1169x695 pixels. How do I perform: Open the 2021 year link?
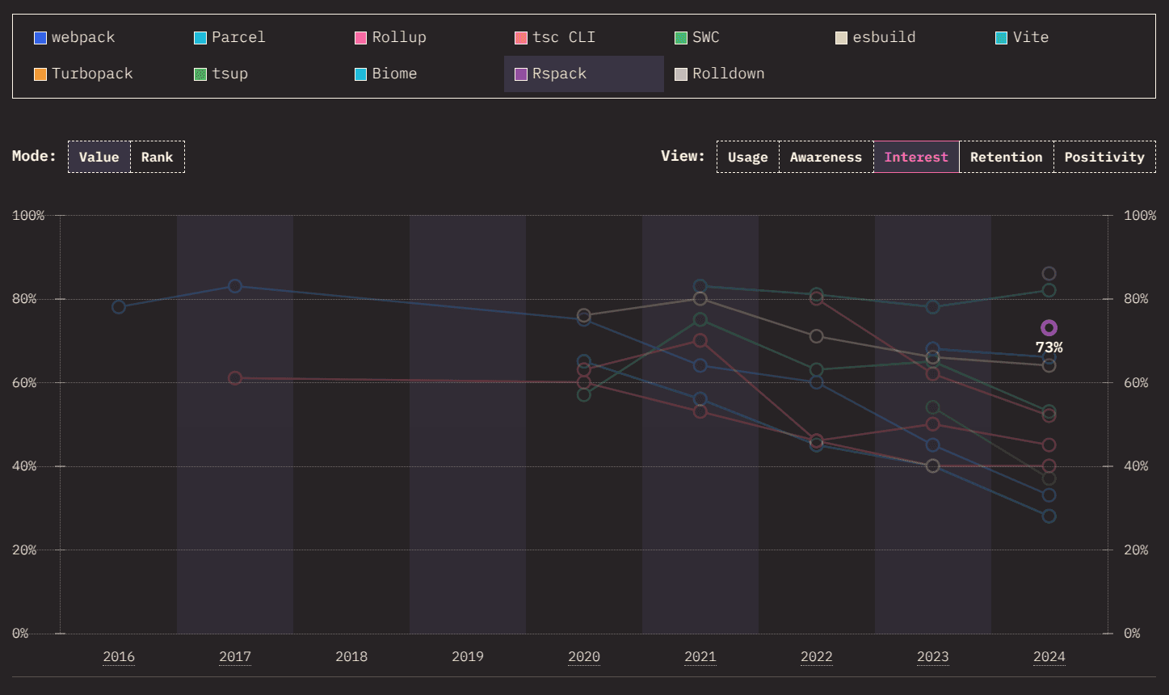(x=700, y=657)
